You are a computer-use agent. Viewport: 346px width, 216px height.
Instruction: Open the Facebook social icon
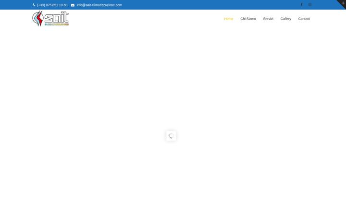[x=301, y=5]
